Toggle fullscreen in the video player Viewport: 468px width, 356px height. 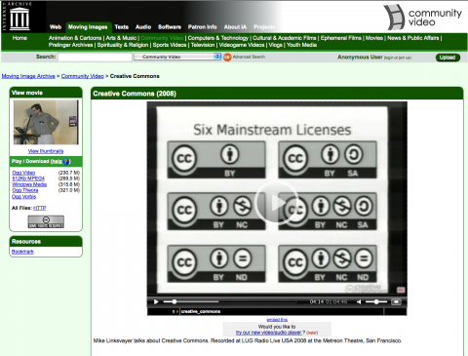point(396,302)
